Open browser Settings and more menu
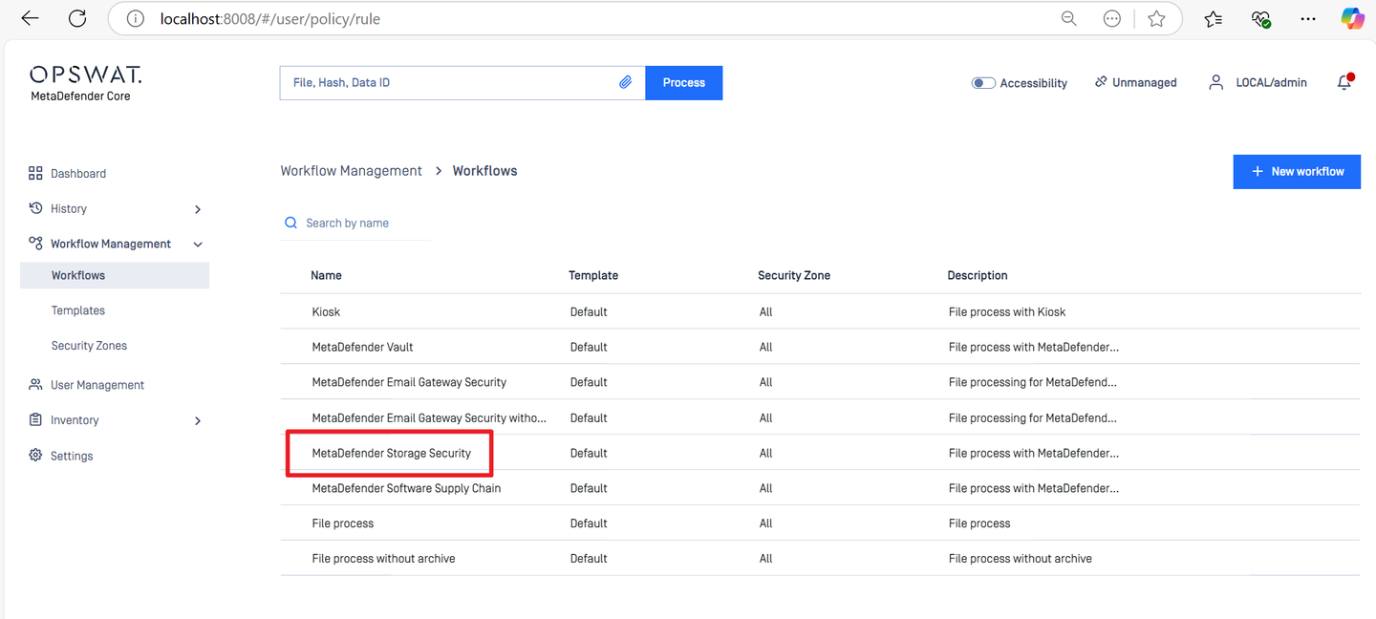The height and width of the screenshot is (619, 1376). tap(1308, 18)
